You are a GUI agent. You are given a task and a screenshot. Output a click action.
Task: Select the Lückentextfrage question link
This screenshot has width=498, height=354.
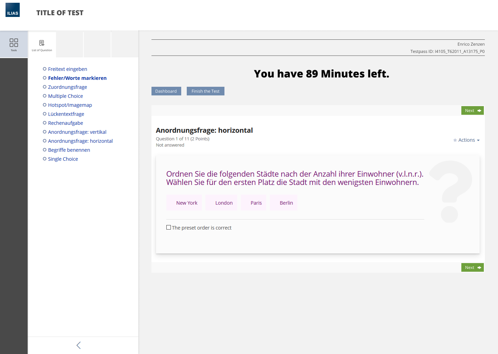[66, 114]
